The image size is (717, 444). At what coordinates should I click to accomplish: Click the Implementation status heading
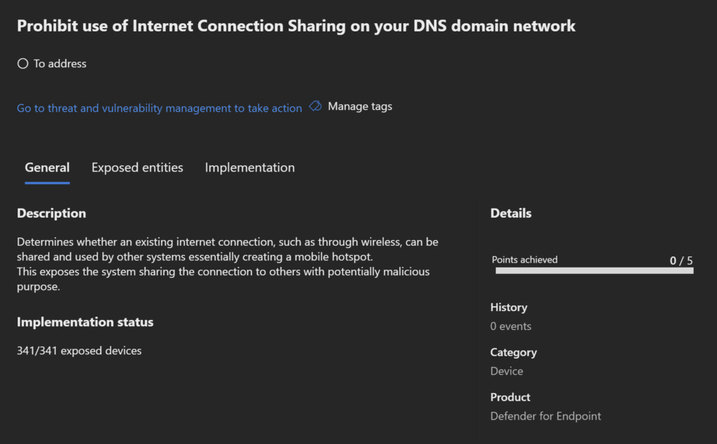coord(85,323)
